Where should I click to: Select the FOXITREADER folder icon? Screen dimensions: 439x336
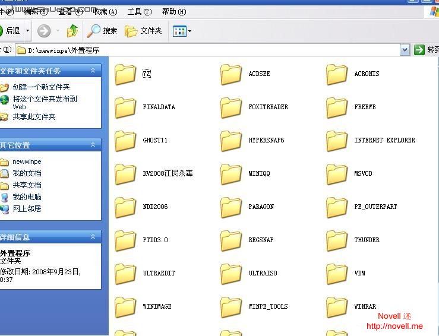(231, 107)
